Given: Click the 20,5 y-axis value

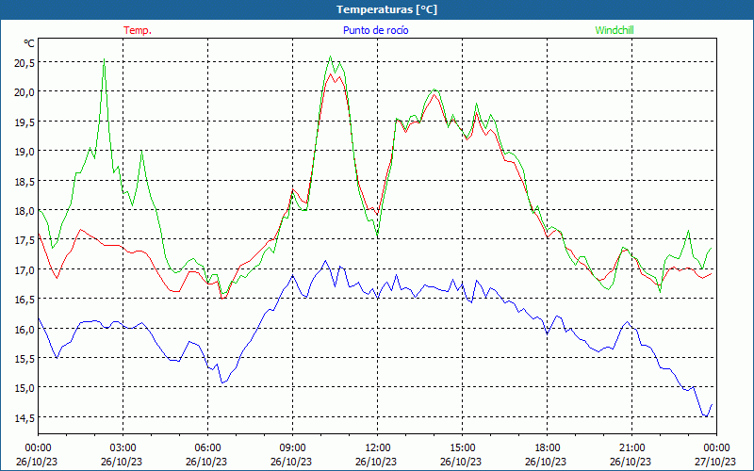Looking at the screenshot, I should pos(25,62).
